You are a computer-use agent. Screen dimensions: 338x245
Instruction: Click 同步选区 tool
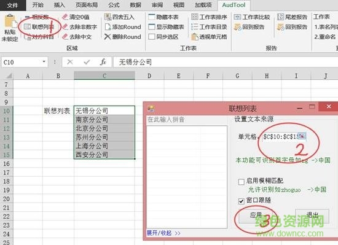coord(163,37)
